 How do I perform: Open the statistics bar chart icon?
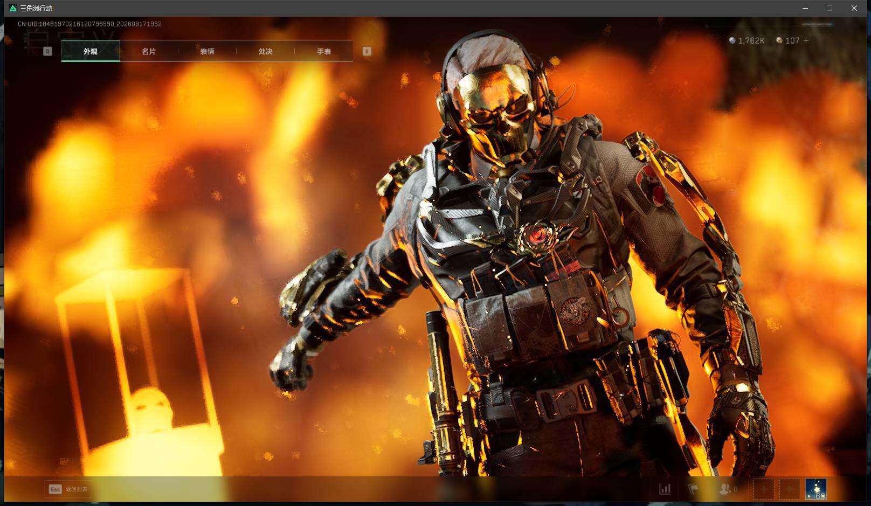665,489
